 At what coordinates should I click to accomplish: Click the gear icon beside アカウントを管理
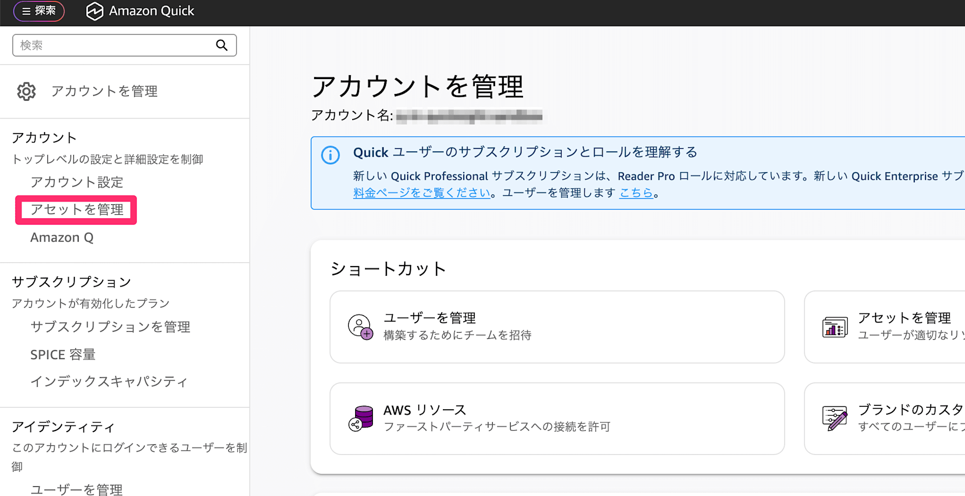[x=27, y=91]
